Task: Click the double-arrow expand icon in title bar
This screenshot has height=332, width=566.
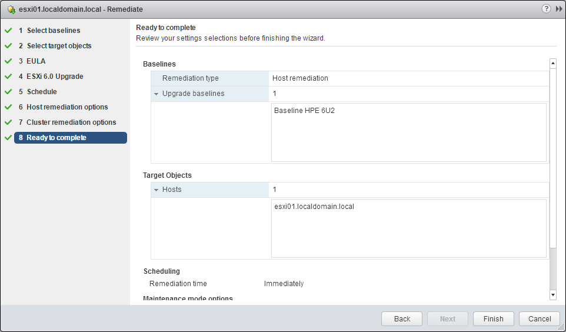Action: tap(558, 9)
